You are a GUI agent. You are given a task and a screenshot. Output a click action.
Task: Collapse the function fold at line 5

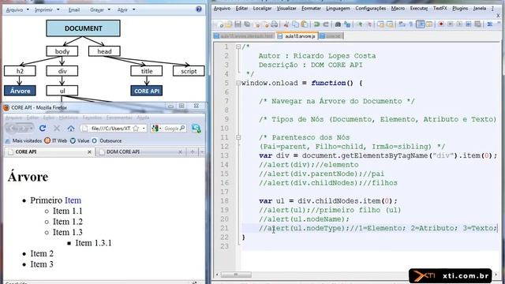(238, 83)
